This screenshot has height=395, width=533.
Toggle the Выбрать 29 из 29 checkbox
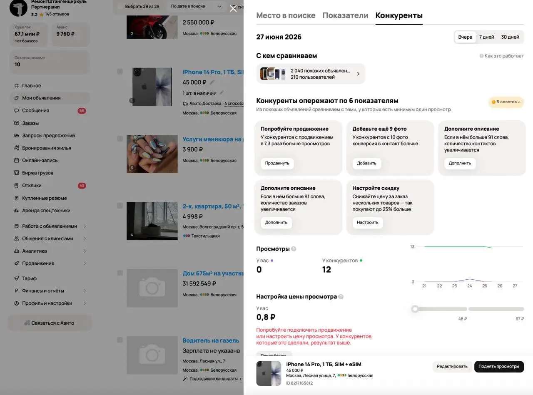coord(120,7)
